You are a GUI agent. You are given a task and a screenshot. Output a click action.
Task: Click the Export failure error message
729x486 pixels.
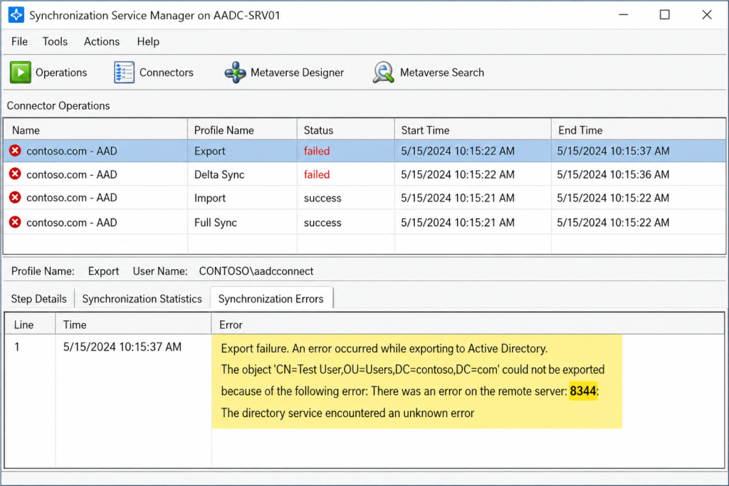(x=416, y=381)
